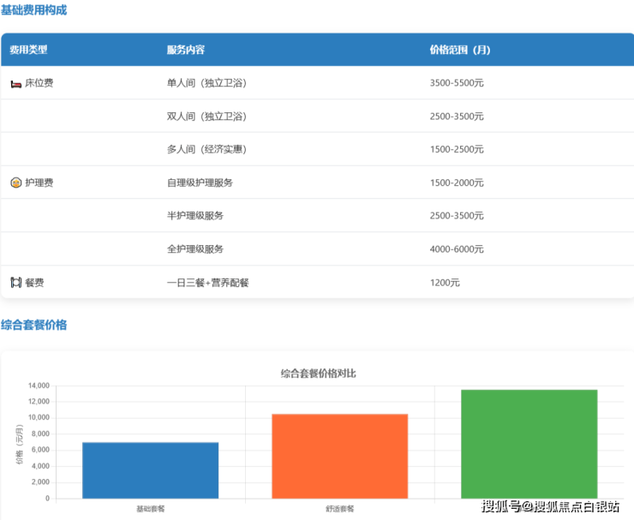Click the 一日三餐+营养配餐 cell
This screenshot has height=520, width=634.
[208, 282]
